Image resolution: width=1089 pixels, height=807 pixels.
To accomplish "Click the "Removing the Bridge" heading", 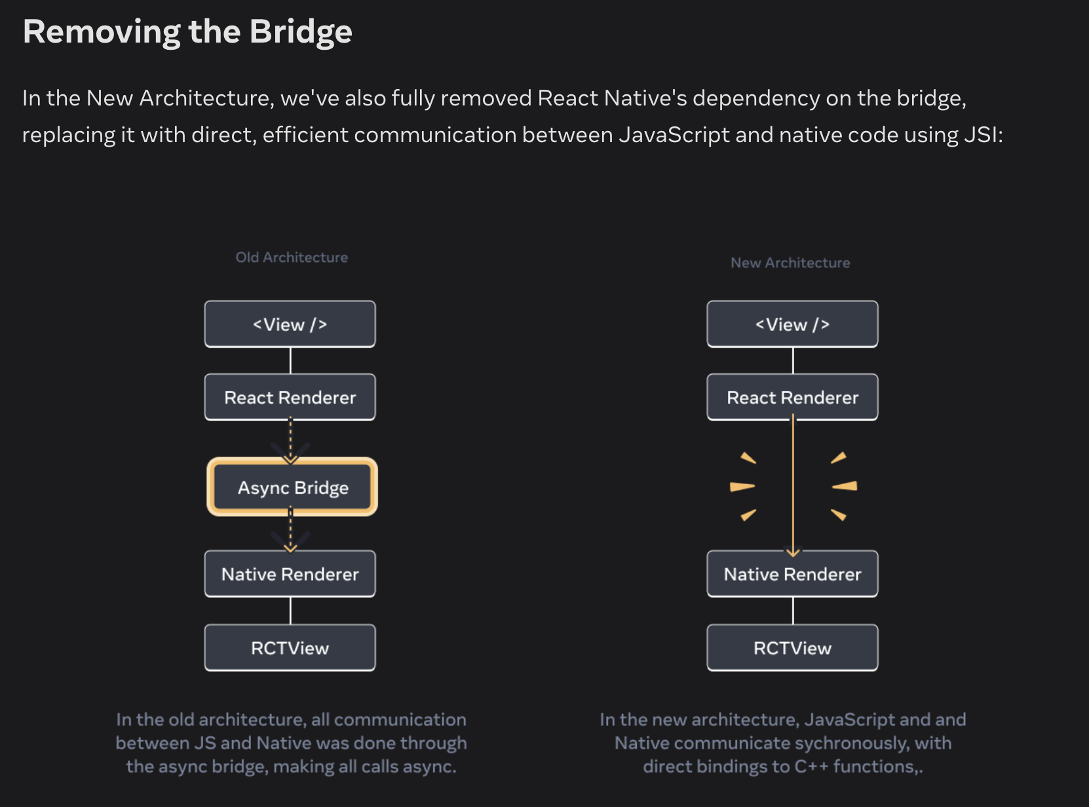I will tap(187, 31).
